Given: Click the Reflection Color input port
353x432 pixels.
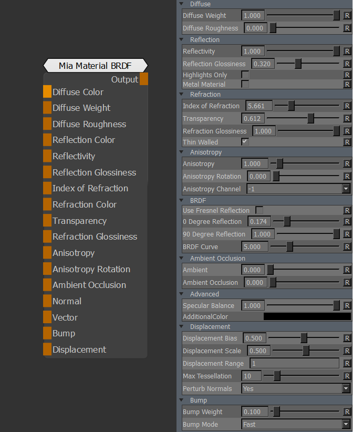Looking at the screenshot, I should 47,140.
